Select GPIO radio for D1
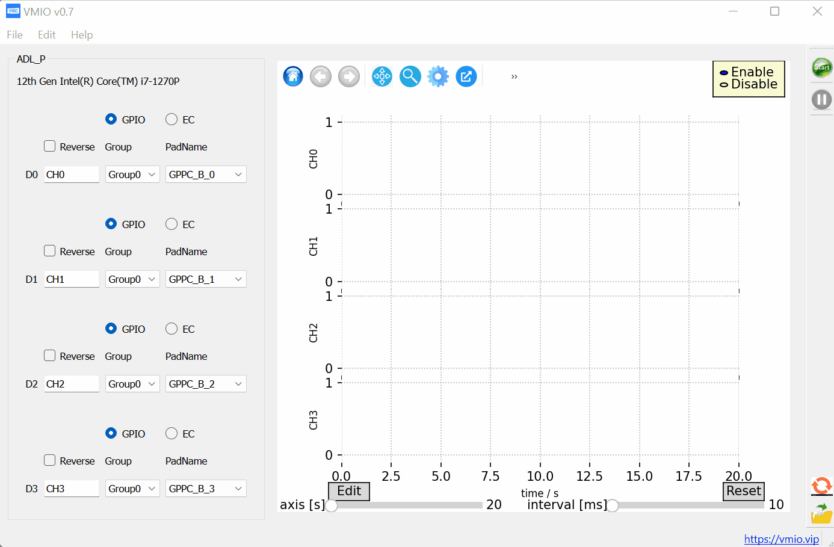834x547 pixels. 111,224
